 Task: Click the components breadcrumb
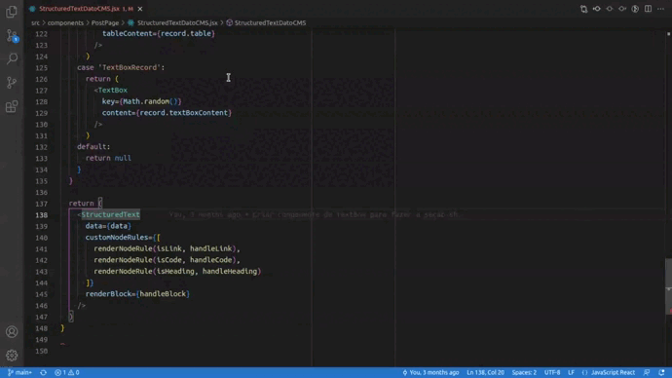(65, 22)
